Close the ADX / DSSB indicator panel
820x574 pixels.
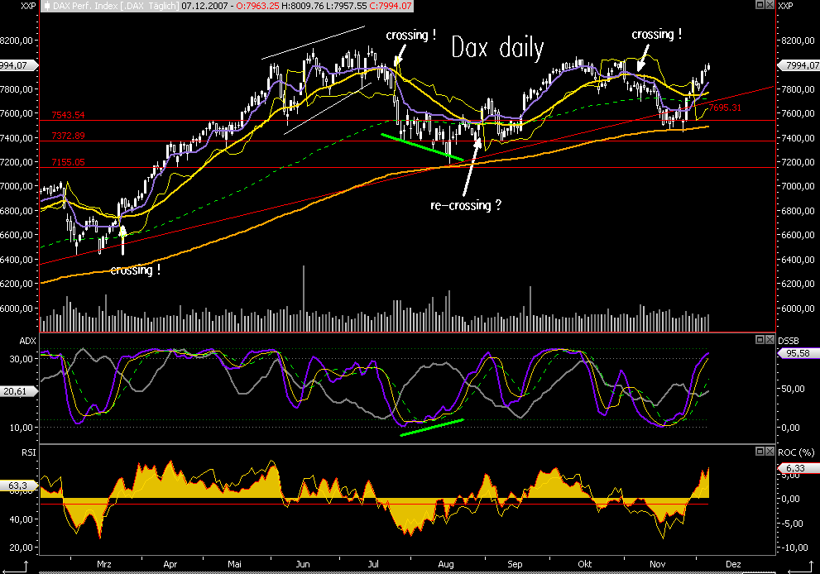pos(770,340)
